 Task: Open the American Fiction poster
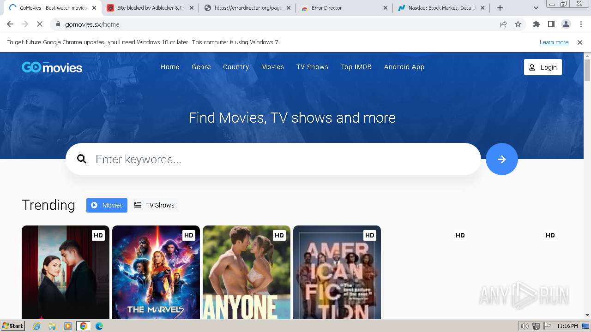pos(337,272)
